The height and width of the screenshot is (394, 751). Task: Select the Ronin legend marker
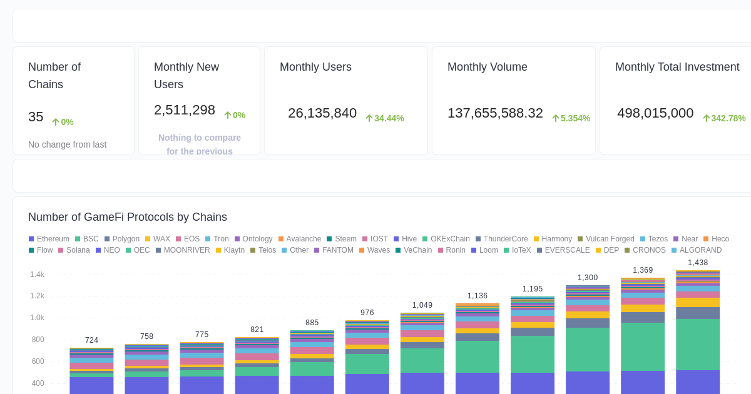pos(439,250)
